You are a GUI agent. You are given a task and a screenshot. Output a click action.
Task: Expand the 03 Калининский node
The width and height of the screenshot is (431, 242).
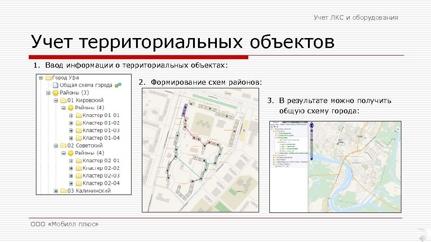[x=56, y=191]
